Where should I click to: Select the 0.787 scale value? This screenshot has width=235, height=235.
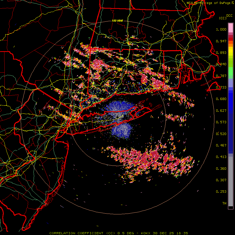click(221, 76)
